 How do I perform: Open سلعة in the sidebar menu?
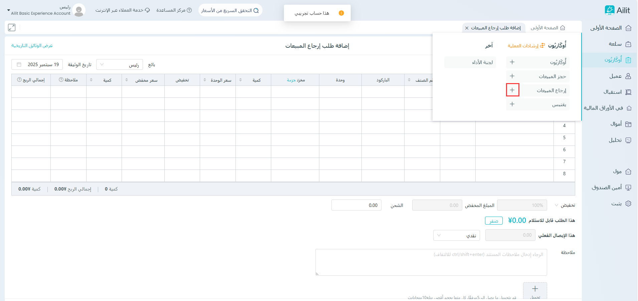point(615,44)
